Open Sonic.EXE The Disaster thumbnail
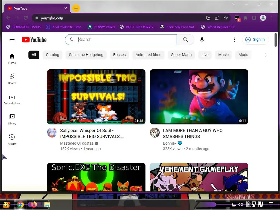 coord(96,177)
